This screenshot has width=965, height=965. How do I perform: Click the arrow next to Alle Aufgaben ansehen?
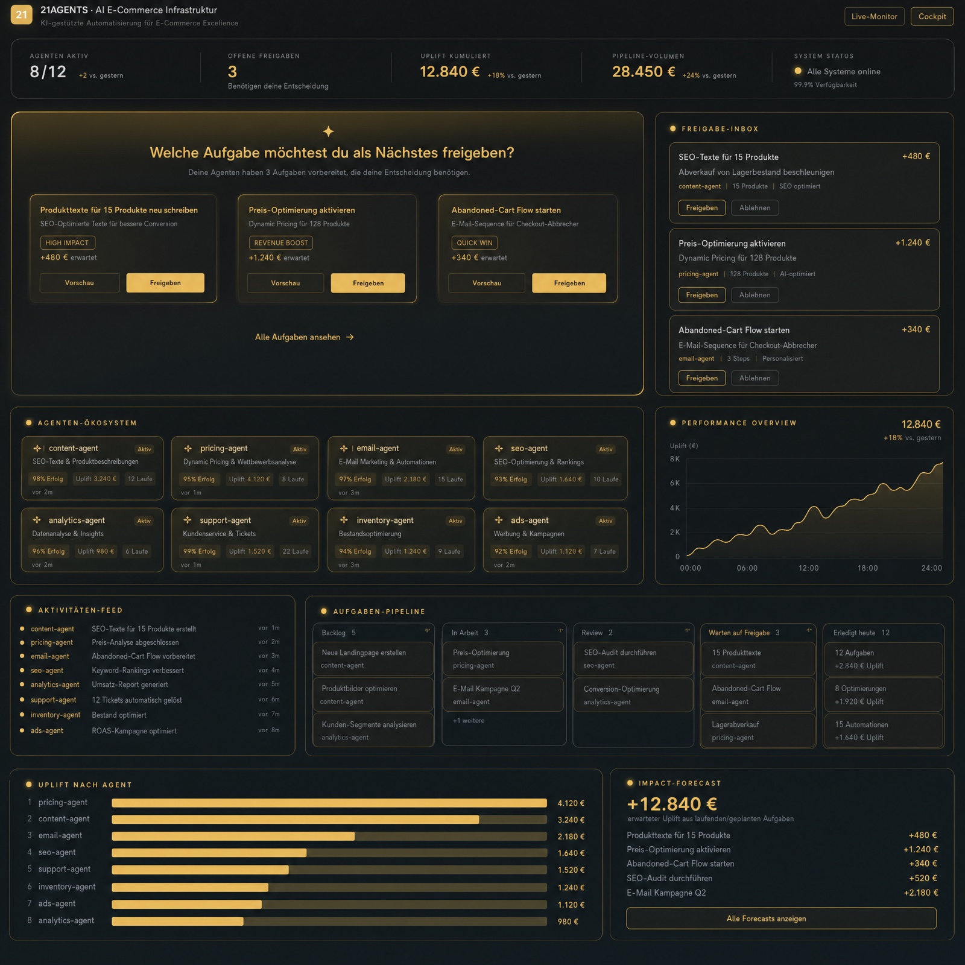tap(350, 337)
